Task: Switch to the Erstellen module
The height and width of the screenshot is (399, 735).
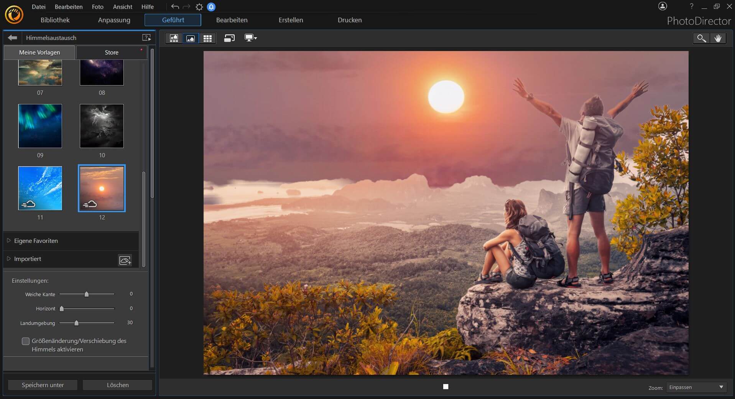Action: point(291,20)
